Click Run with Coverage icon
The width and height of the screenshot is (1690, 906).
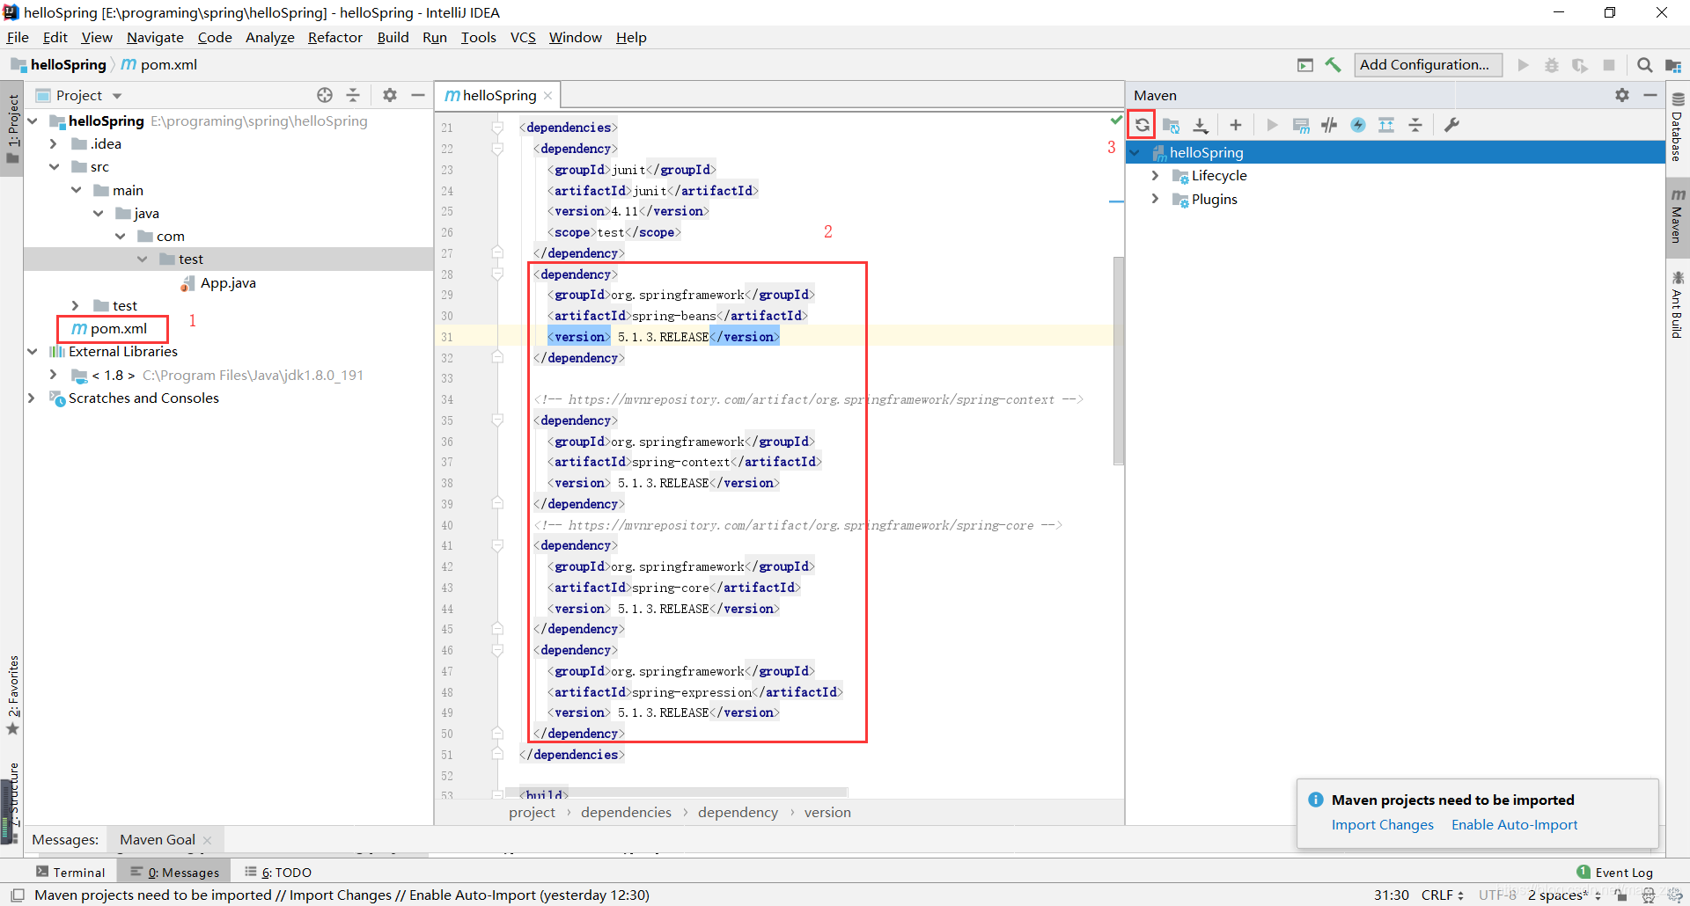[1580, 64]
